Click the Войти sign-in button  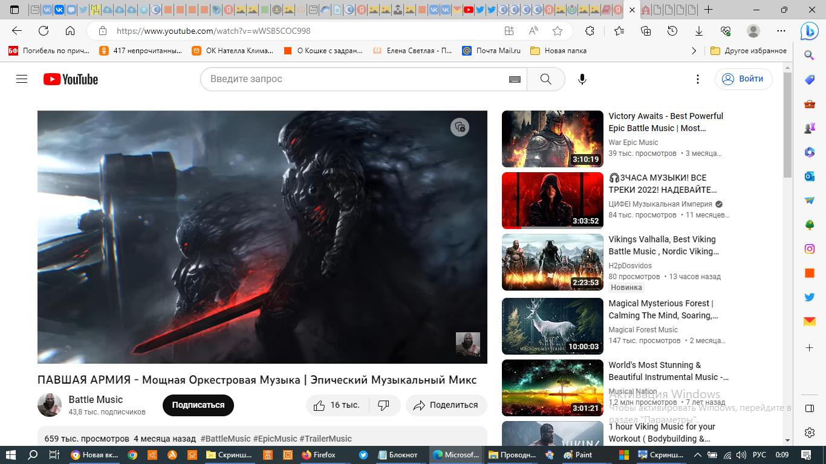(x=743, y=79)
